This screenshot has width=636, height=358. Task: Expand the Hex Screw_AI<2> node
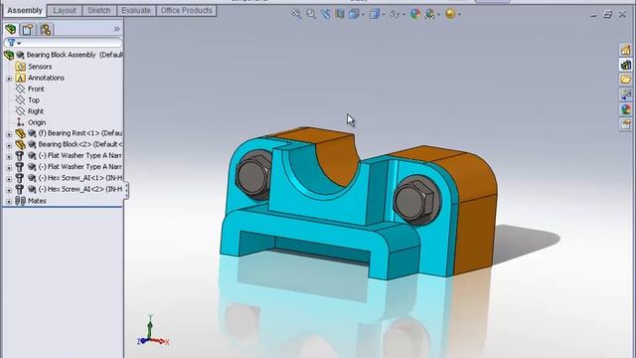pos(9,190)
